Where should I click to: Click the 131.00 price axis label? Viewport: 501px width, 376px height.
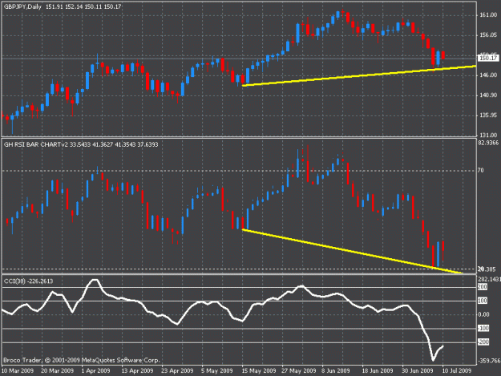pyautogui.click(x=488, y=135)
